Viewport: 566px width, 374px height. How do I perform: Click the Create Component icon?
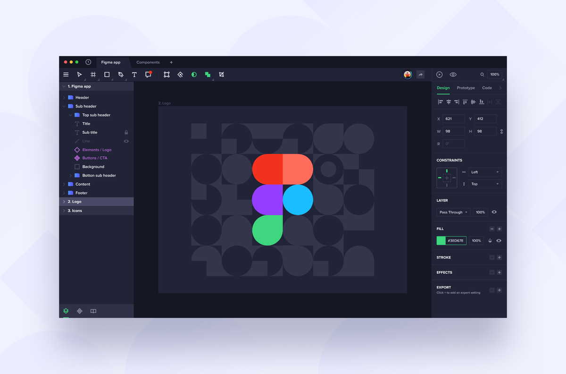180,75
